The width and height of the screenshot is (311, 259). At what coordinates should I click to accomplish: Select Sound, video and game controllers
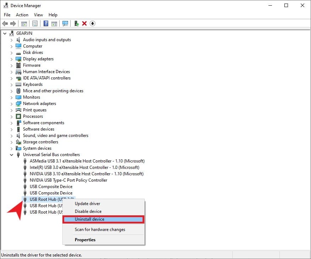[55, 136]
